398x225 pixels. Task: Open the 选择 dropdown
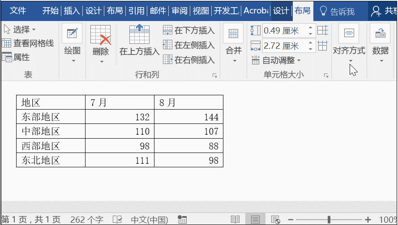tap(19, 30)
